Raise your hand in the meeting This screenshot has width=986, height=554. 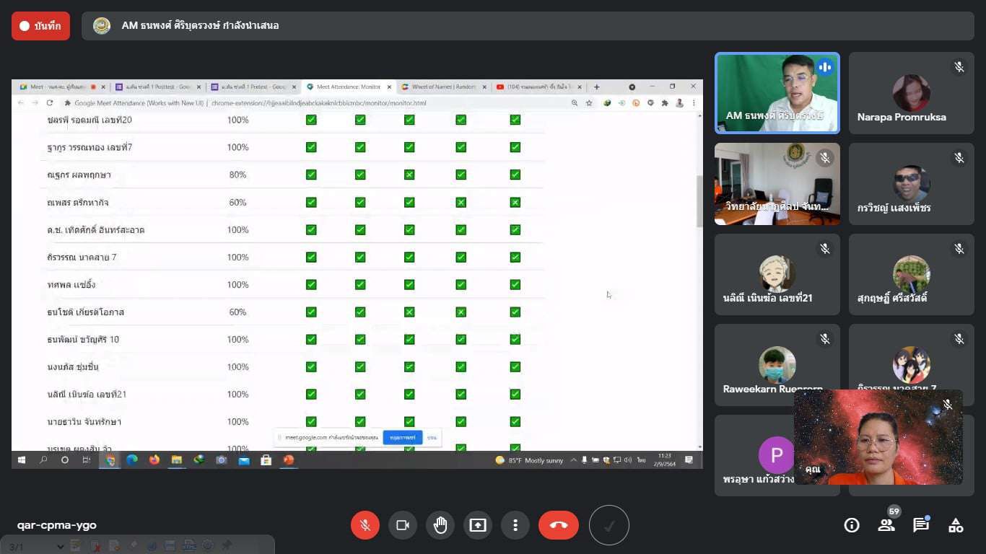pyautogui.click(x=440, y=525)
